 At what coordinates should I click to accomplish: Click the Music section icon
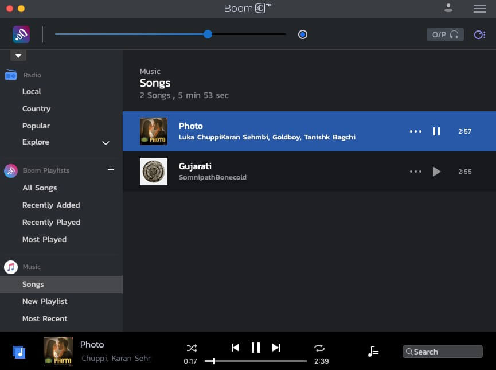[x=11, y=267]
